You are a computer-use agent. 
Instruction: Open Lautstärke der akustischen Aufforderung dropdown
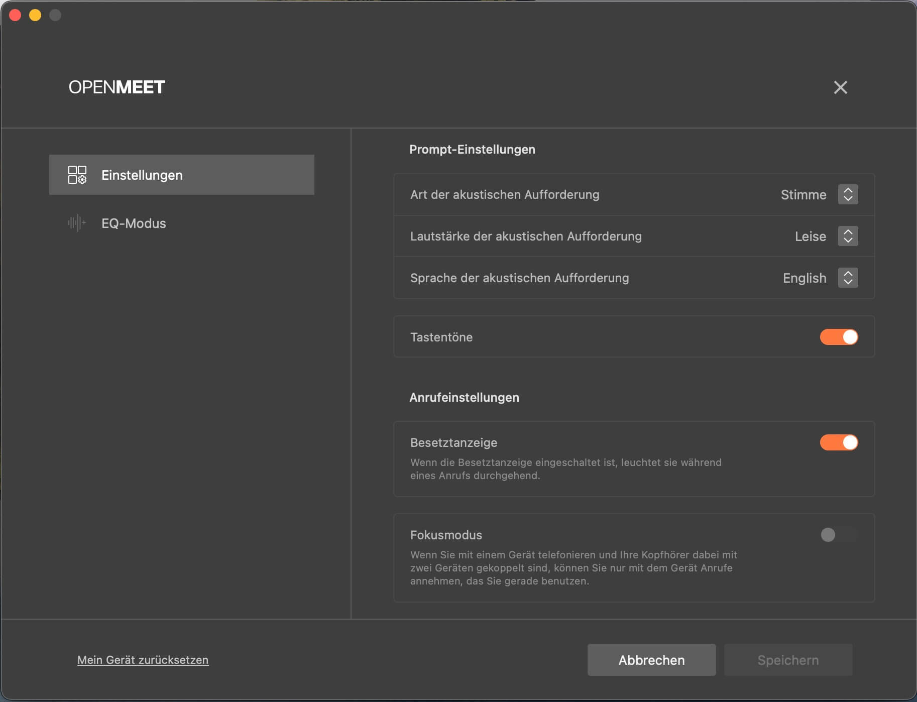tap(848, 236)
